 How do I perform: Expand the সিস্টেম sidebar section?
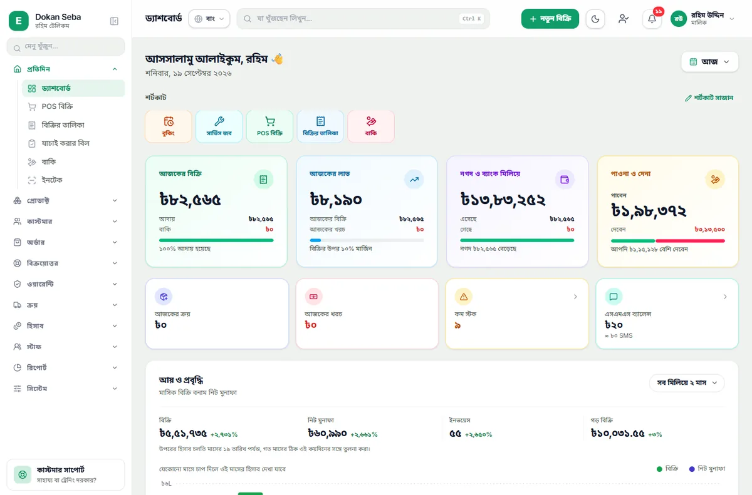click(x=66, y=389)
